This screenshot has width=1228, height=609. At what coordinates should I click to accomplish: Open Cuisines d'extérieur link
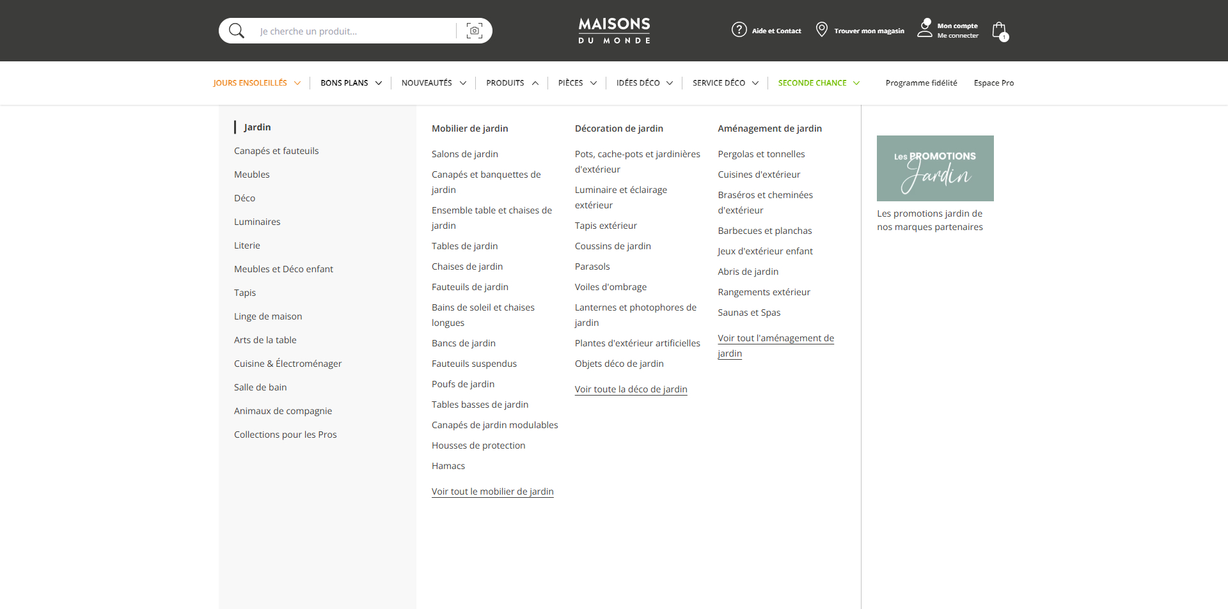(759, 174)
